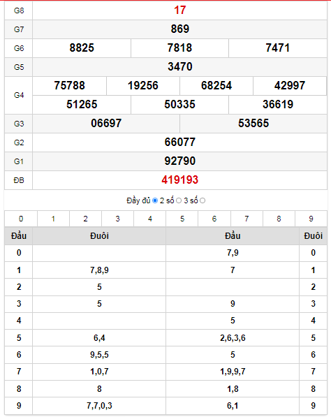Image resolution: width=331 pixels, height=417 pixels.
Task: Select the '2 số' radio option
Action: tap(179, 200)
